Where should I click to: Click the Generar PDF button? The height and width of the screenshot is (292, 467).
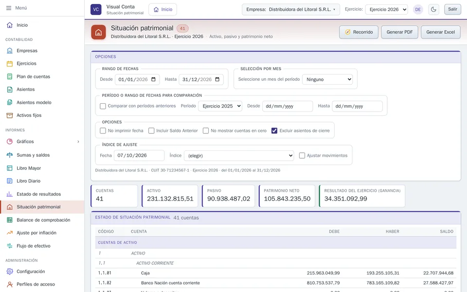coord(399,32)
